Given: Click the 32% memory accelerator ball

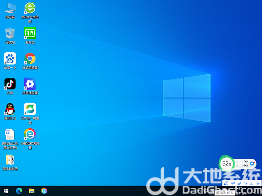Looking at the screenshot, I should coord(226,164).
